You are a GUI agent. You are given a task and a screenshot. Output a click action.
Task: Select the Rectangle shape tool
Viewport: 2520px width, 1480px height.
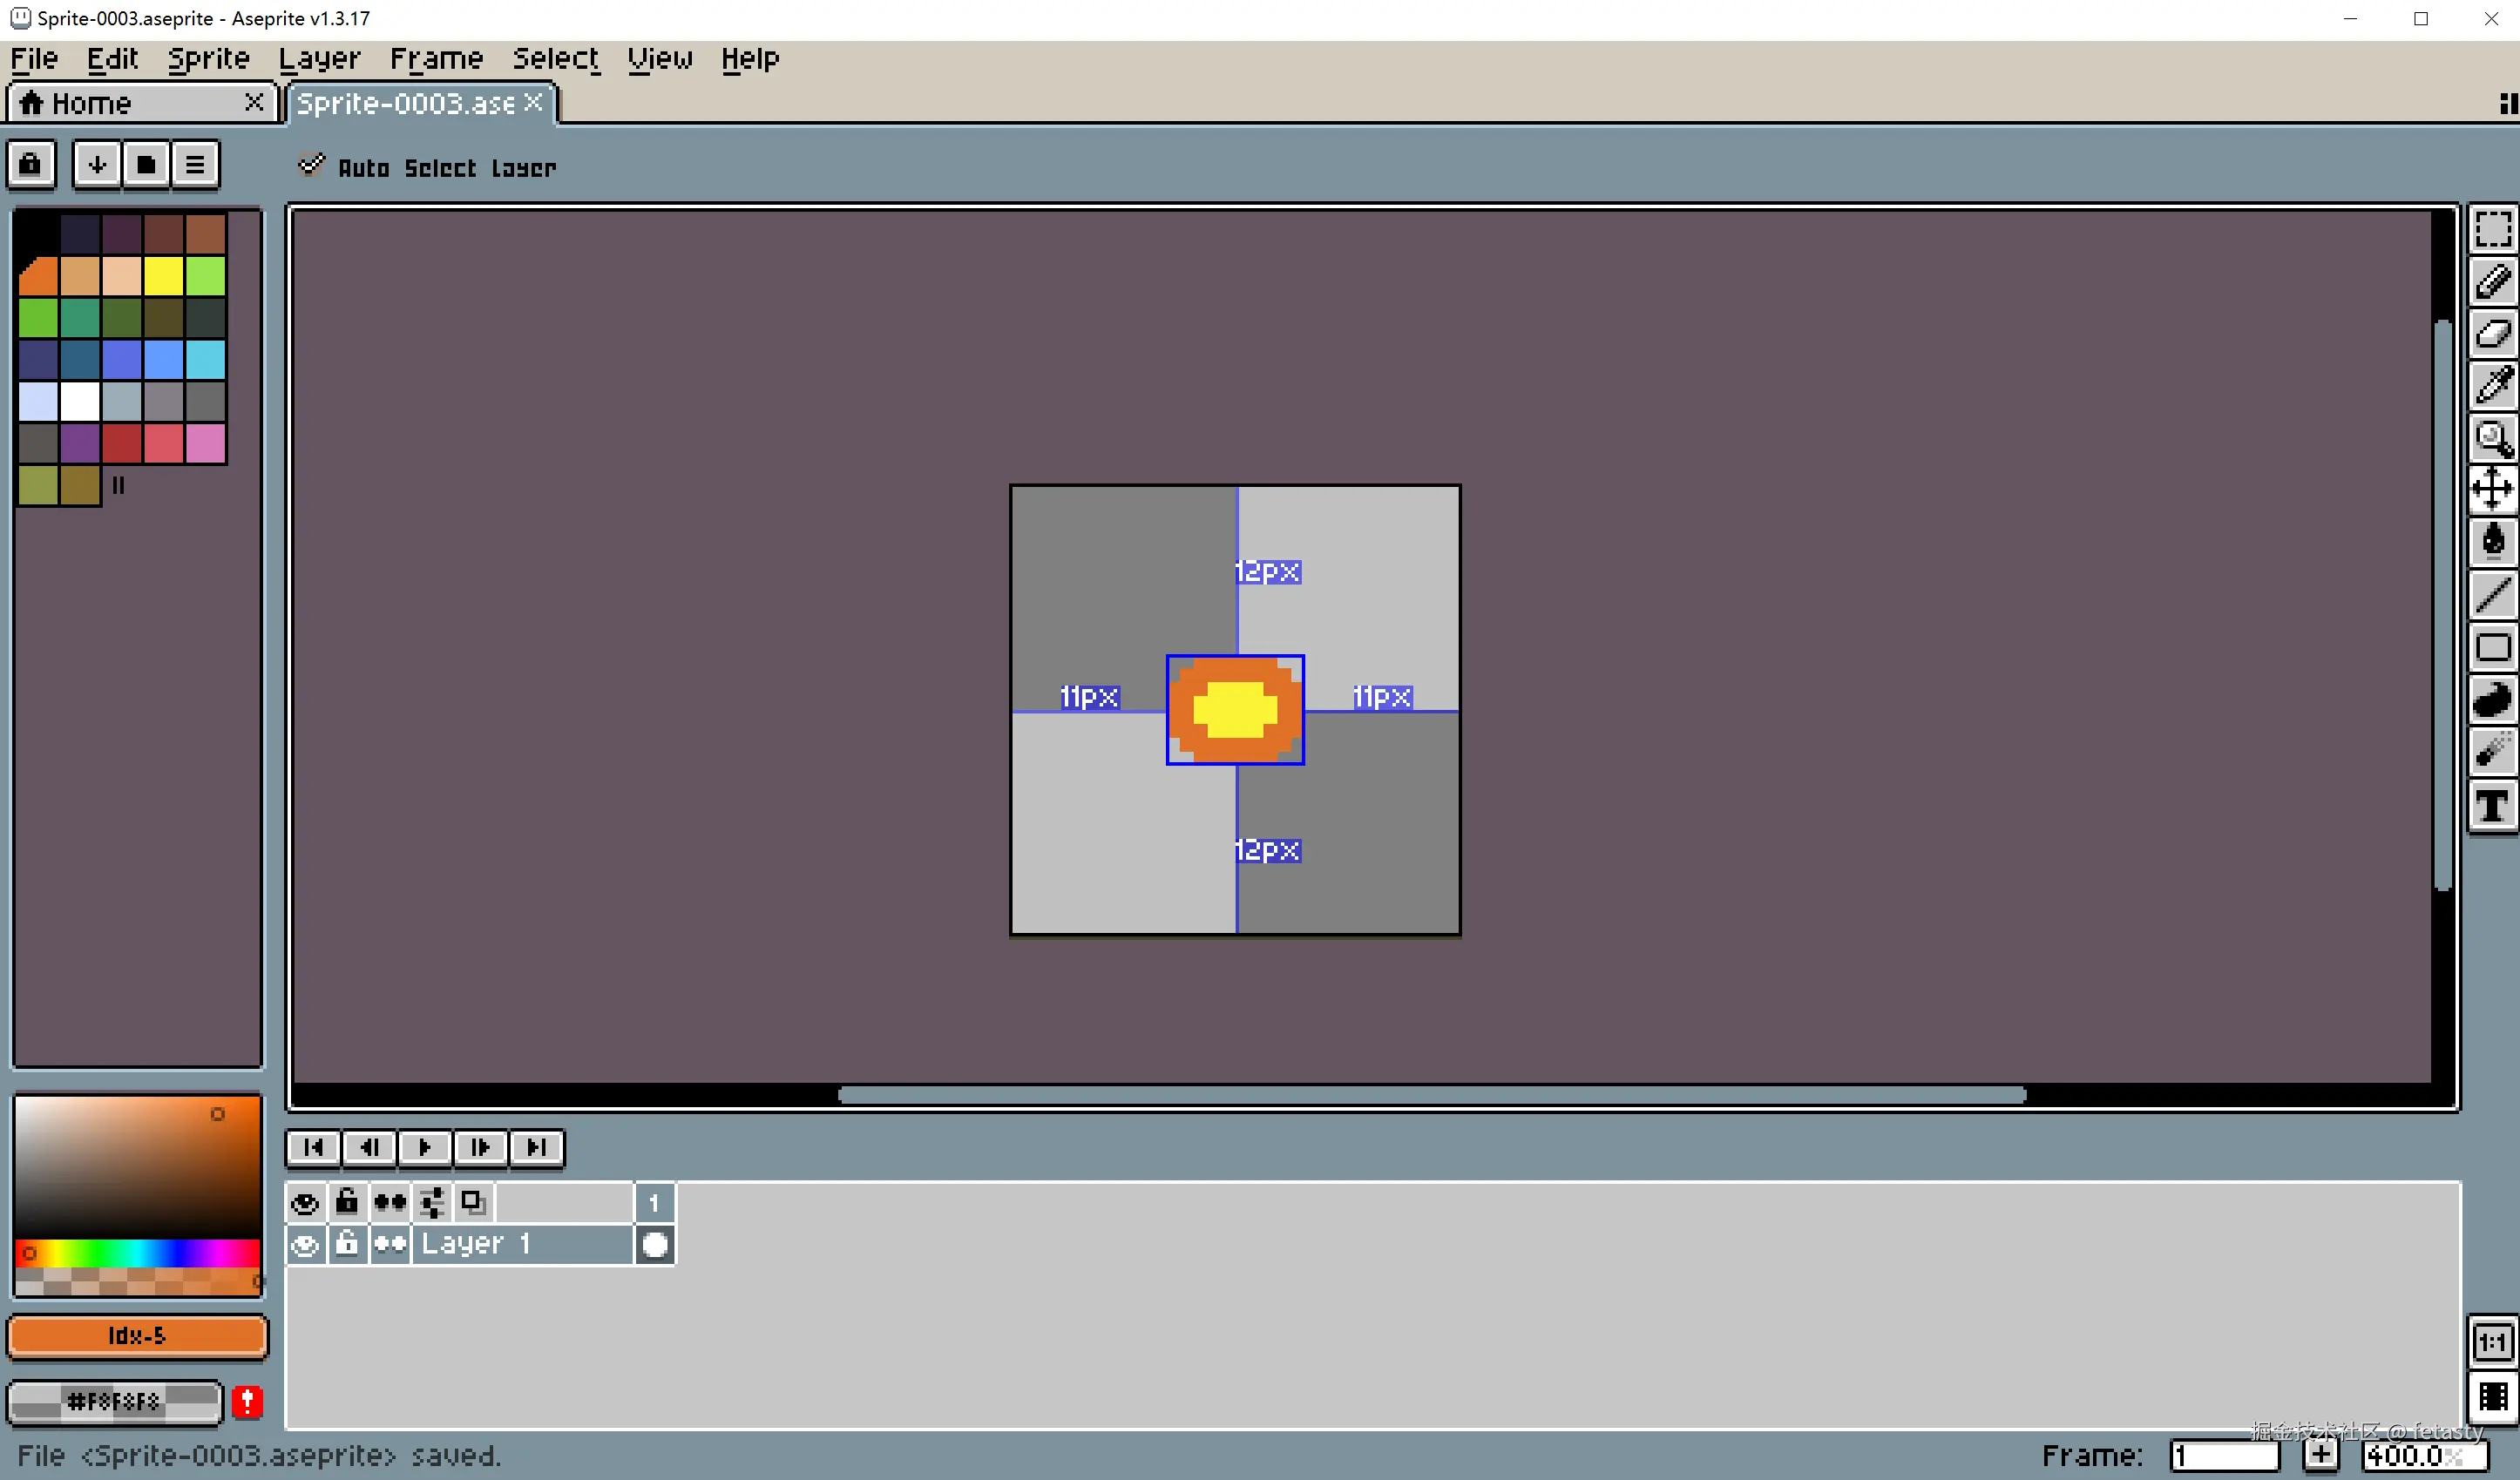2492,648
